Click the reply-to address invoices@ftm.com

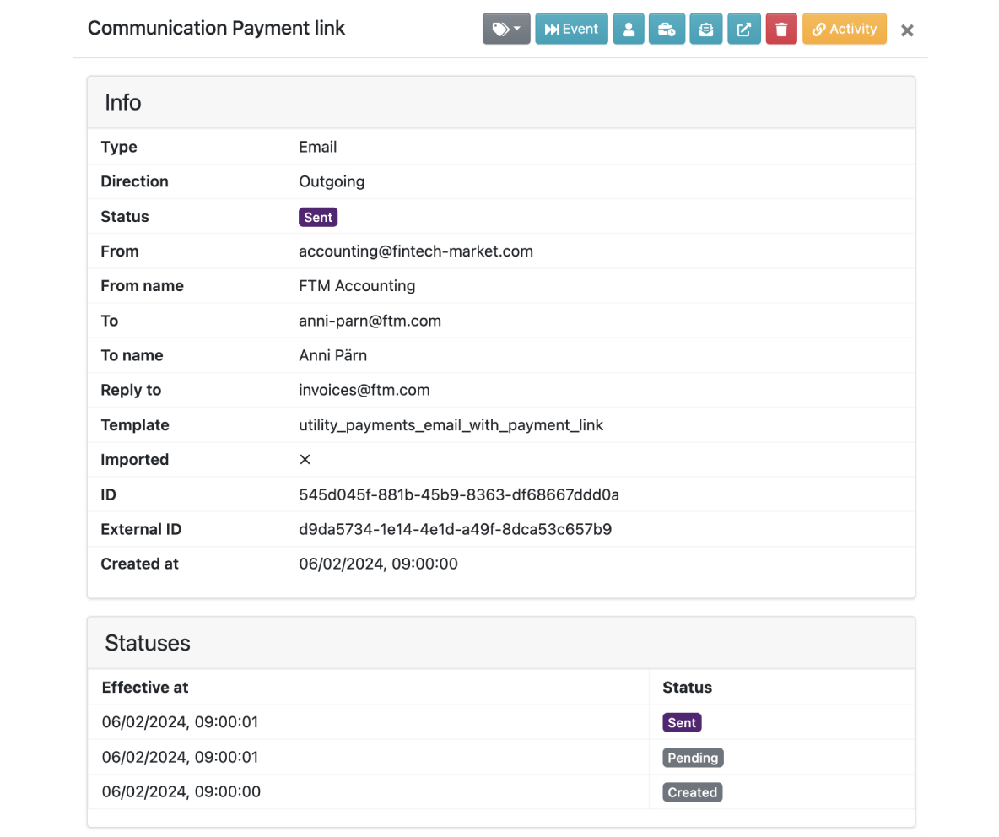[x=364, y=390]
